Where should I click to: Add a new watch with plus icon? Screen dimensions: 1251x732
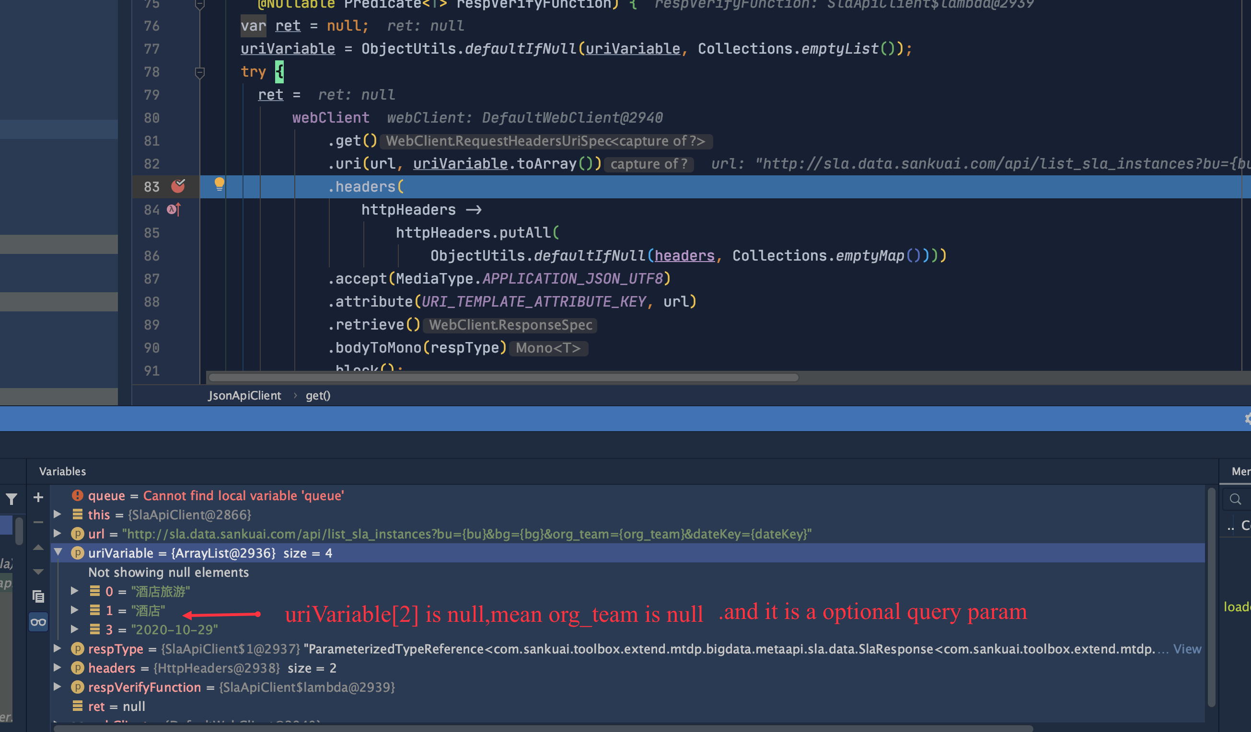pos(38,497)
